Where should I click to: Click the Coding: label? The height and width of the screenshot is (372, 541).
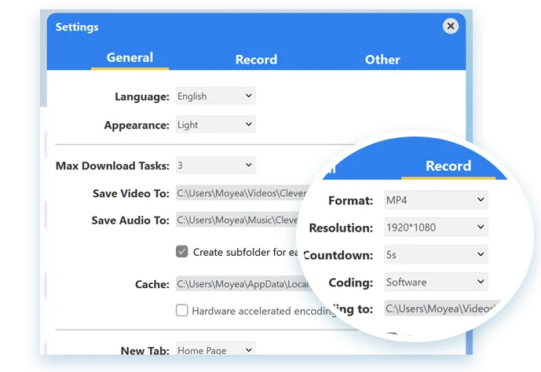click(x=351, y=283)
